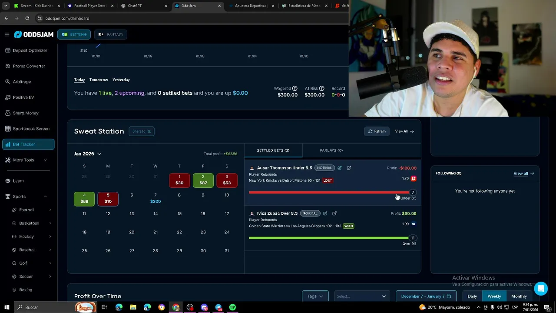This screenshot has height=313, width=556.
Task: Open the hamburger menu beside OddsJam logo
Action: pyautogui.click(x=7, y=34)
